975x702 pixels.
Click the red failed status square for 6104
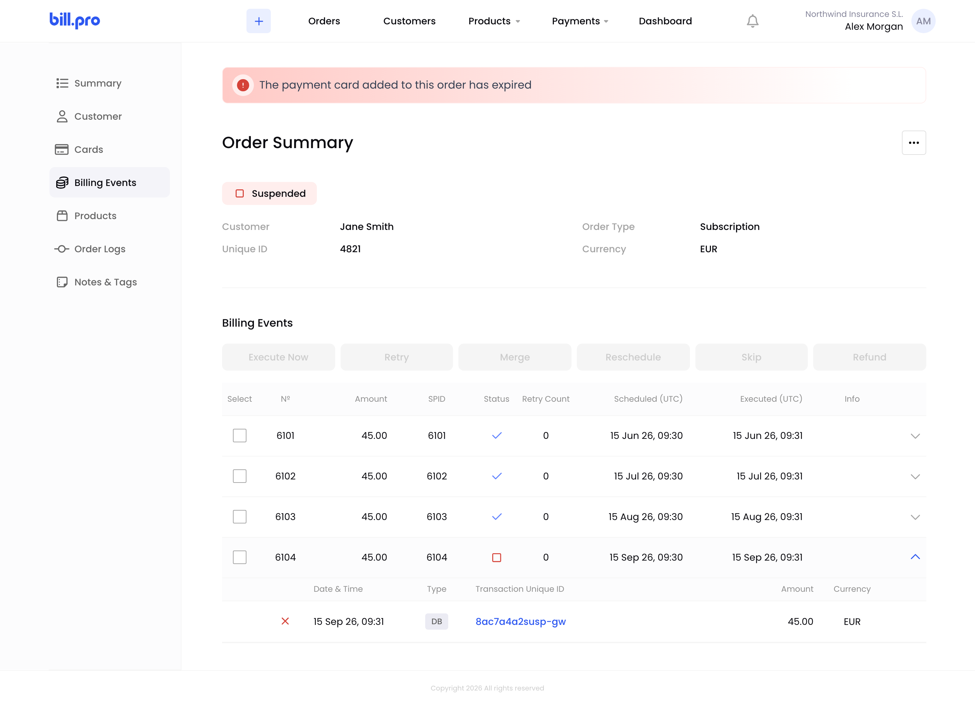[497, 557]
